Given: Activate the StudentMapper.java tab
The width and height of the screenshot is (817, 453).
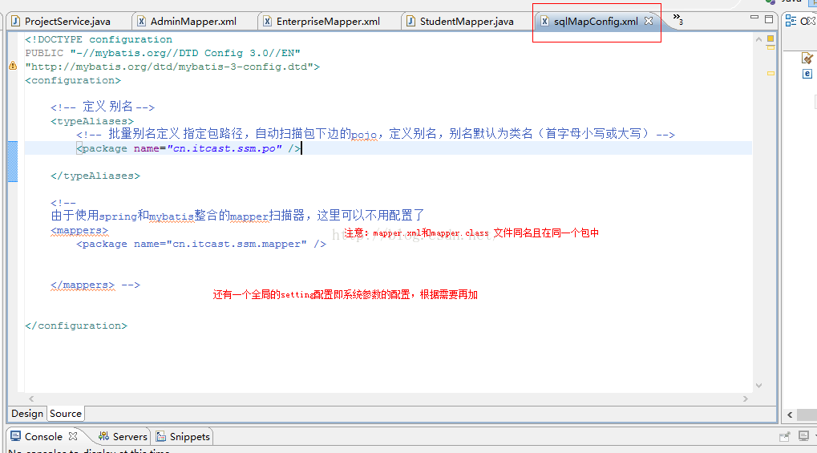Looking at the screenshot, I should click(x=460, y=22).
